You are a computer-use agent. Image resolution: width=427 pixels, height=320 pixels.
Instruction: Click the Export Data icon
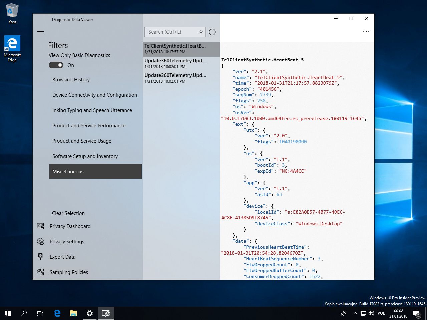(x=40, y=257)
